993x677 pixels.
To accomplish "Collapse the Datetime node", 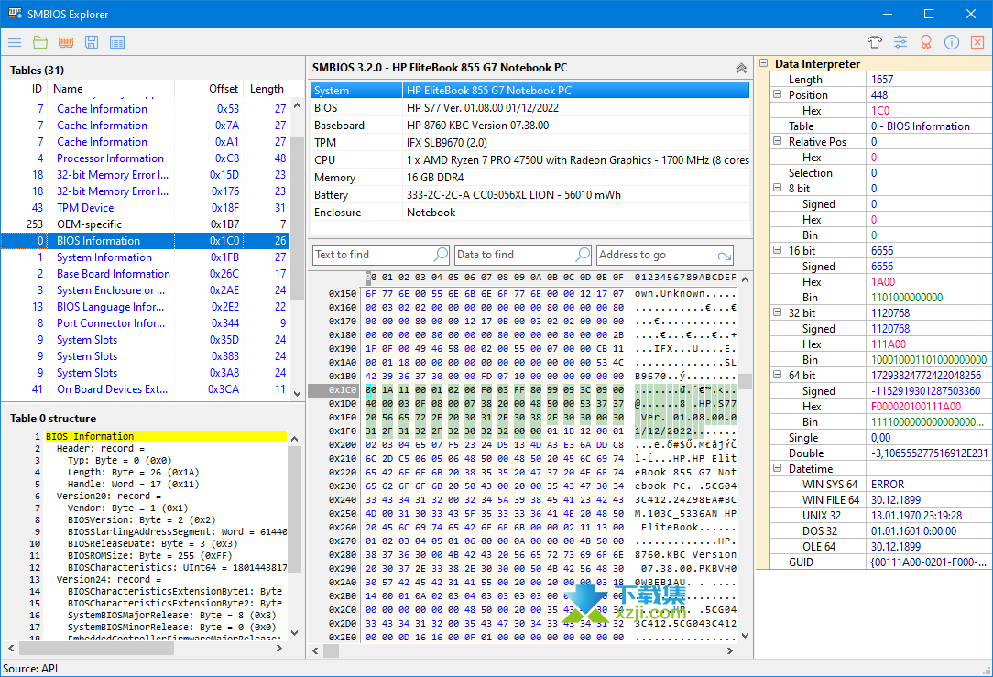I will point(778,469).
